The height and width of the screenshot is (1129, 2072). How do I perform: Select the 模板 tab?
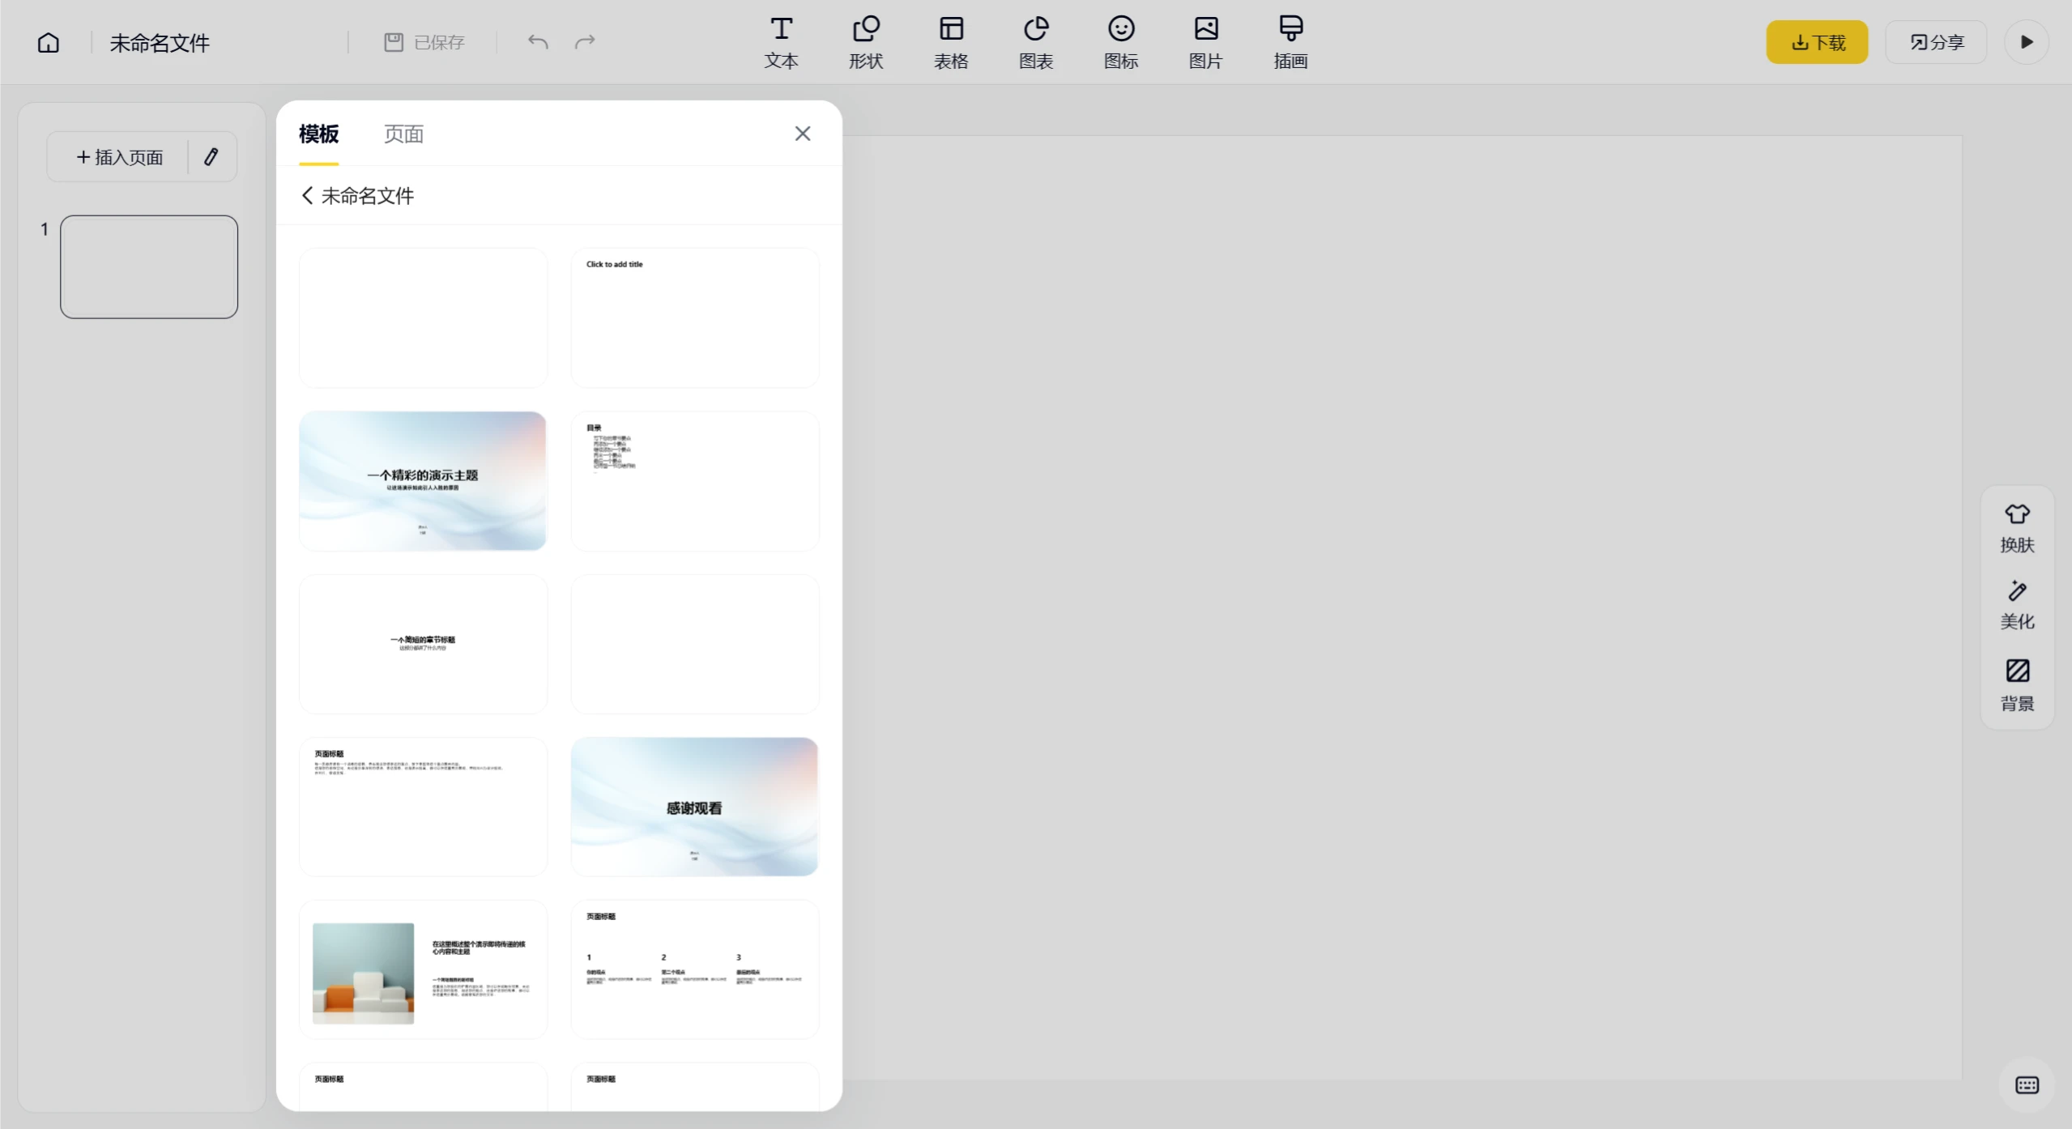(318, 134)
